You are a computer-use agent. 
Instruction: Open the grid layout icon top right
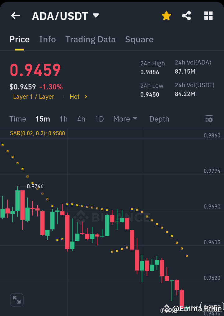(x=208, y=16)
